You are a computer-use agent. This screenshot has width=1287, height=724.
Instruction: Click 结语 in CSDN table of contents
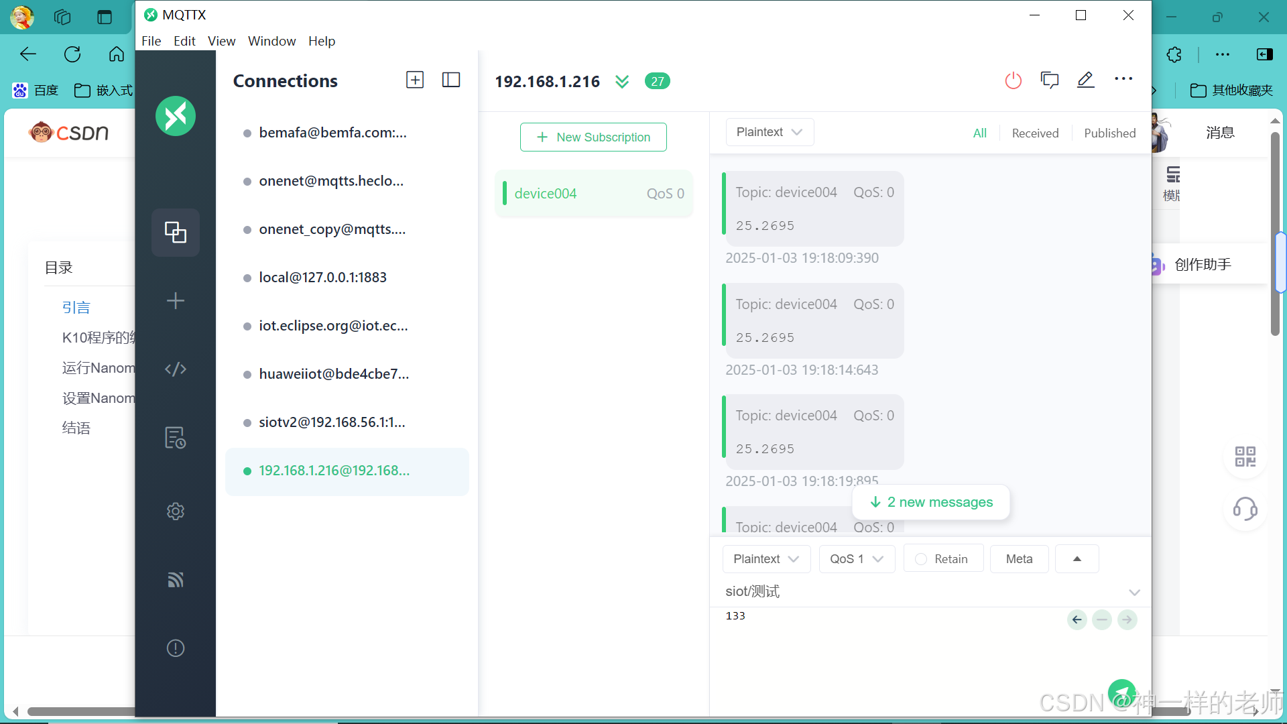point(76,428)
